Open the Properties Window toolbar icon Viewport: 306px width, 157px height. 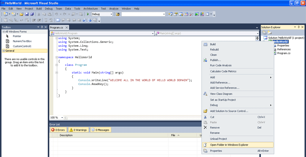[x=176, y=14]
